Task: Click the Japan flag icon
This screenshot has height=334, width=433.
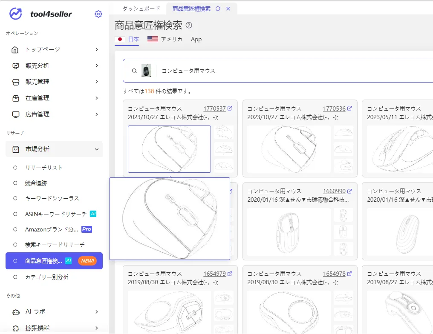Action: pyautogui.click(x=120, y=39)
